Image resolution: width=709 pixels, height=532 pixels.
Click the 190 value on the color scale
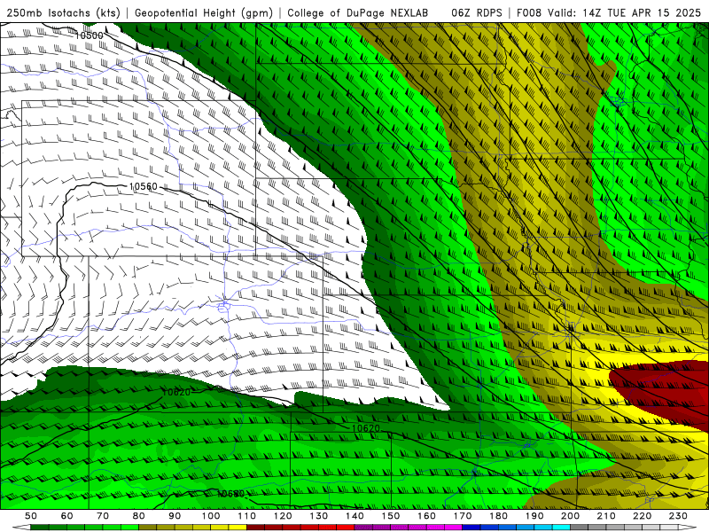point(534,516)
